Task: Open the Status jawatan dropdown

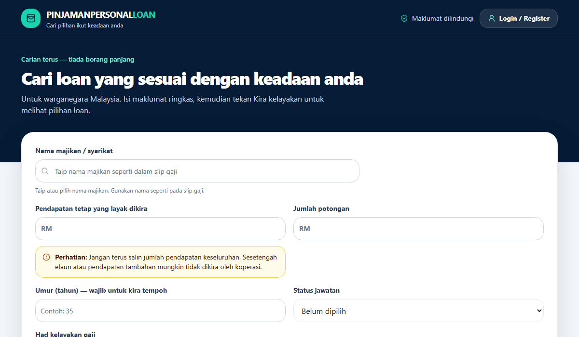Action: (x=418, y=311)
